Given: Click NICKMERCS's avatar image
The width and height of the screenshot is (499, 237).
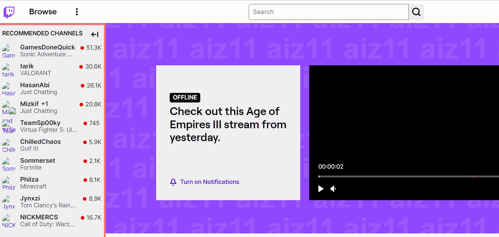Looking at the screenshot, I should [8, 221].
